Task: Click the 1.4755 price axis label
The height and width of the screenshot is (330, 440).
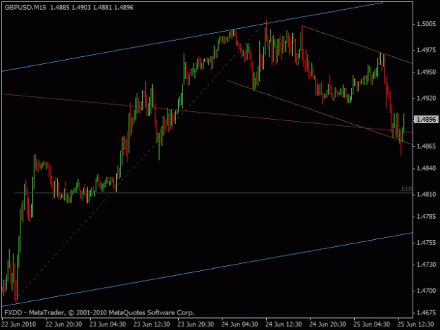Action: [427, 243]
